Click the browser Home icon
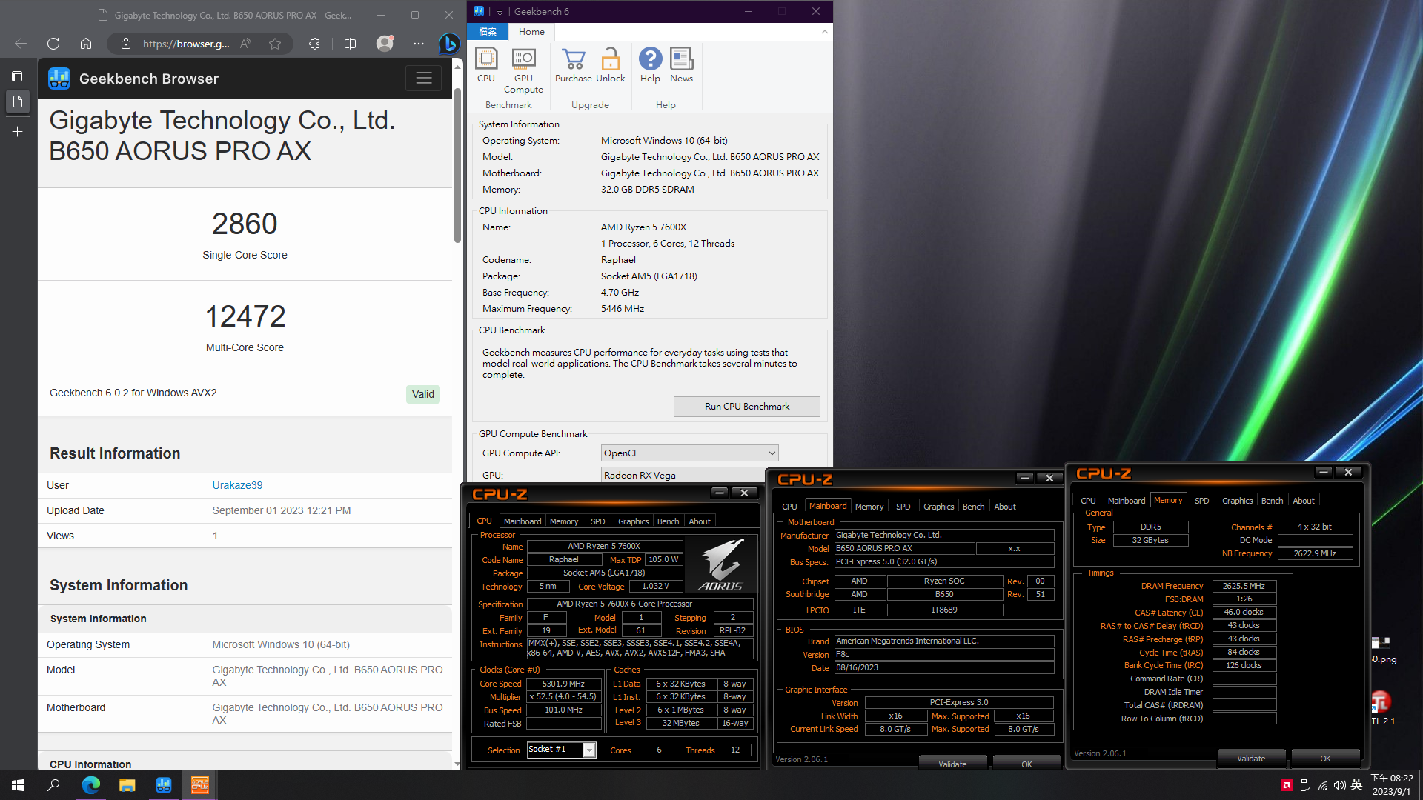The image size is (1423, 800). pyautogui.click(x=86, y=44)
